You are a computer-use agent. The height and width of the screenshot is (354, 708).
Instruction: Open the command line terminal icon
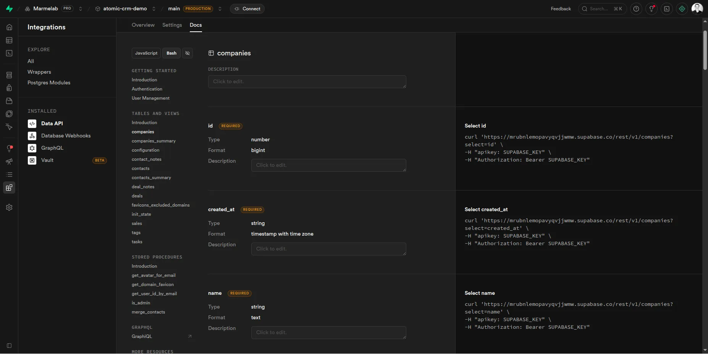(667, 8)
